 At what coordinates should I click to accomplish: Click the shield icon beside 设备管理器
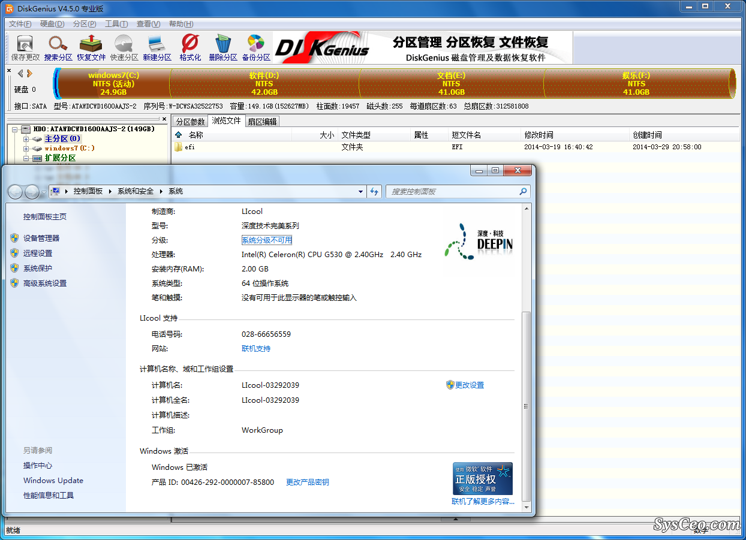(14, 238)
